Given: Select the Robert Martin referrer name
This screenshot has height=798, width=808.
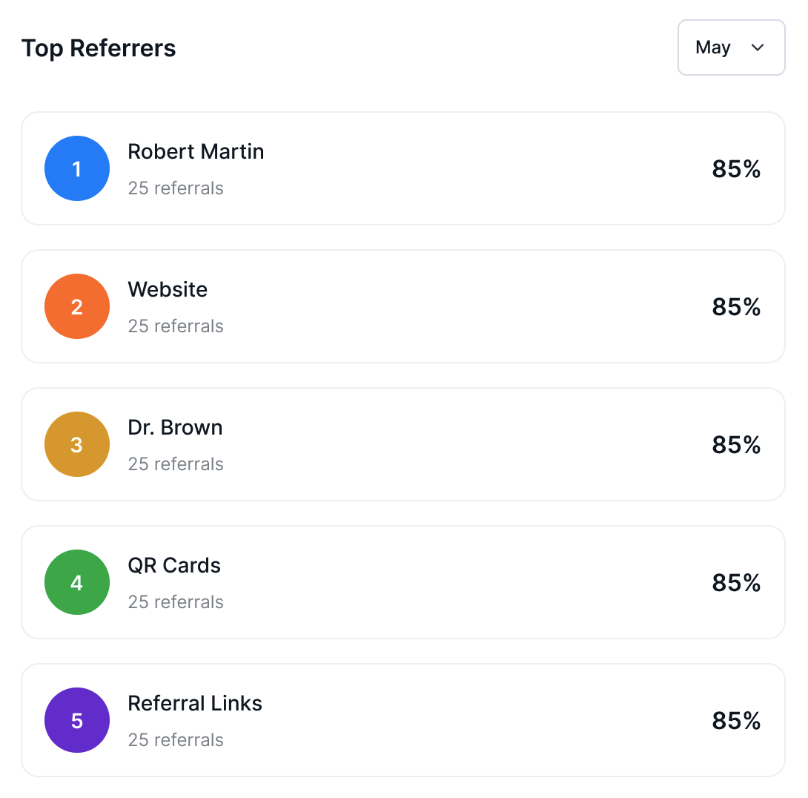Looking at the screenshot, I should (x=196, y=151).
